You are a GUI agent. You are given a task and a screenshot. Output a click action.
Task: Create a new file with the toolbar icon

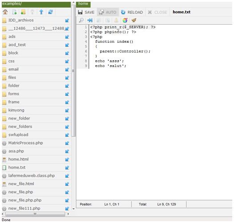(x=14, y=12)
